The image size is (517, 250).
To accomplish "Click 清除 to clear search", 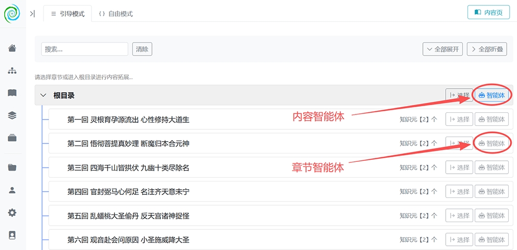I will coord(142,49).
